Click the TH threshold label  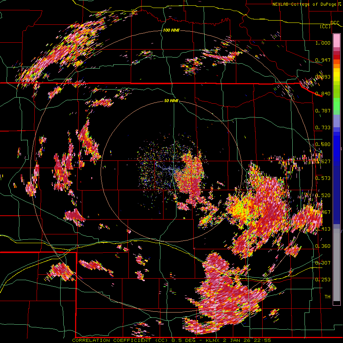point(327,297)
